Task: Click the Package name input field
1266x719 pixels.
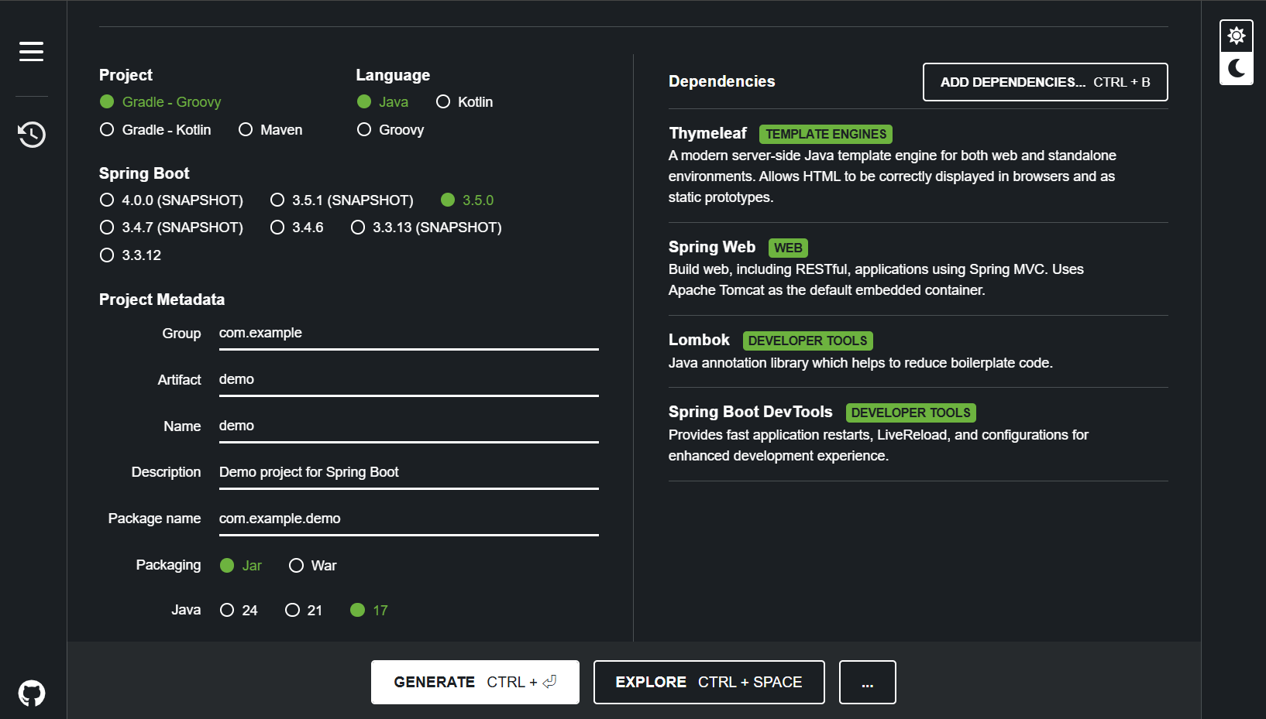Action: tap(409, 519)
